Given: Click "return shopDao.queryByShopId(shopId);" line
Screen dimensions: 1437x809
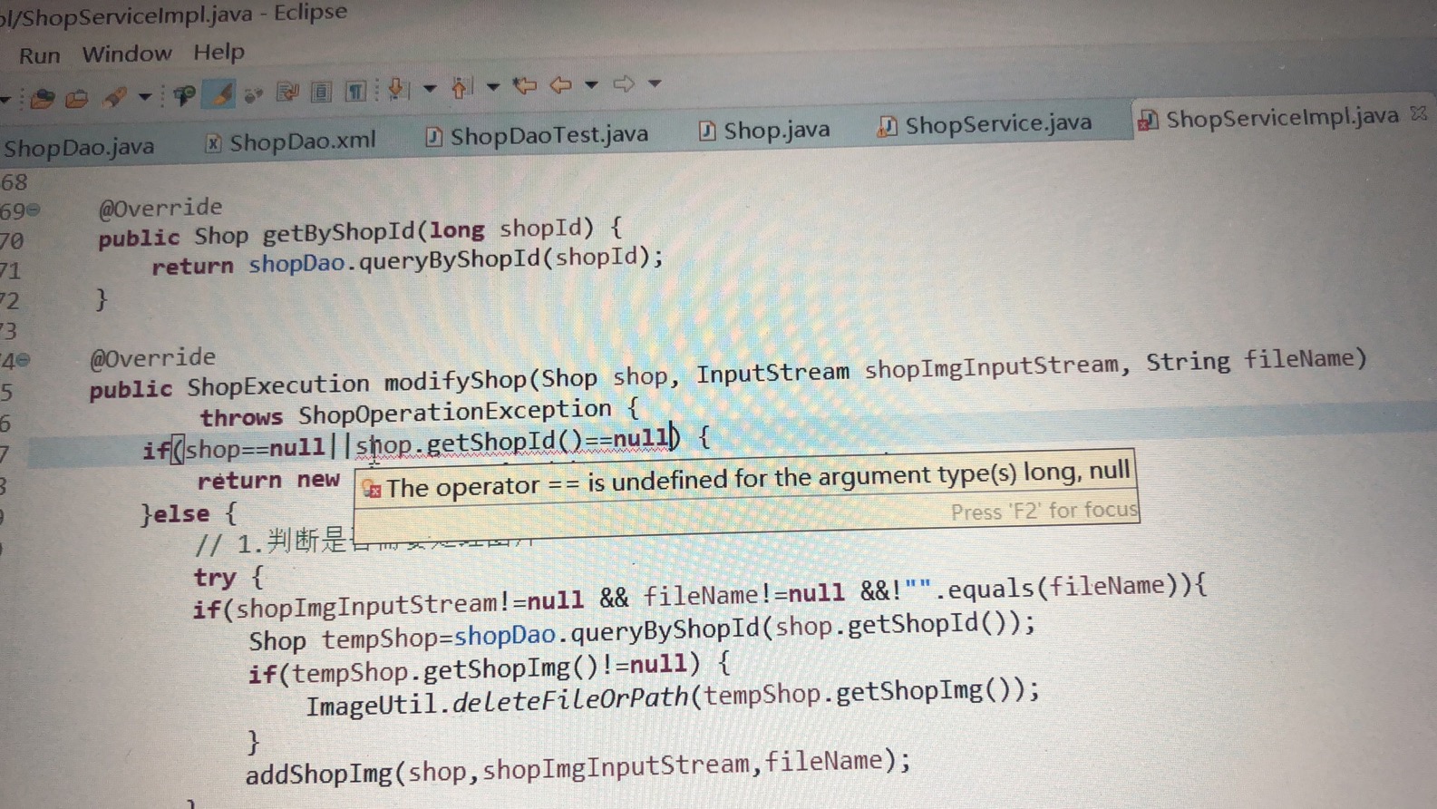Looking at the screenshot, I should (407, 261).
